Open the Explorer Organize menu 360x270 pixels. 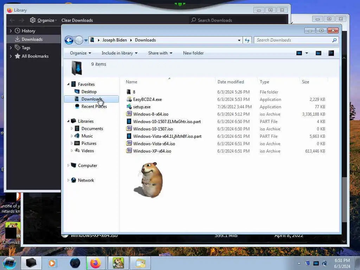81,53
